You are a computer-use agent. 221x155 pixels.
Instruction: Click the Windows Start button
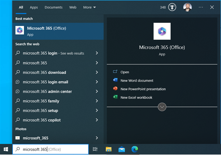coord(6,149)
